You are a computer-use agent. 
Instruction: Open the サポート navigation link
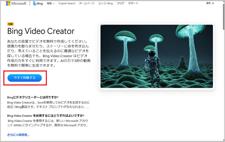[133, 3]
